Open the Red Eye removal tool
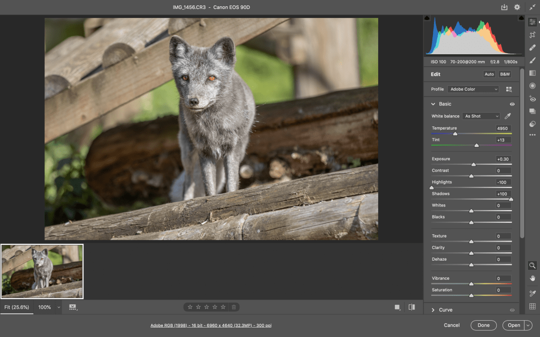 [533, 98]
